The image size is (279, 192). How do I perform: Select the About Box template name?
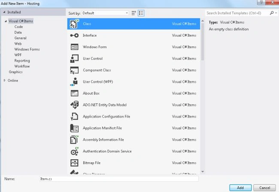(x=91, y=93)
